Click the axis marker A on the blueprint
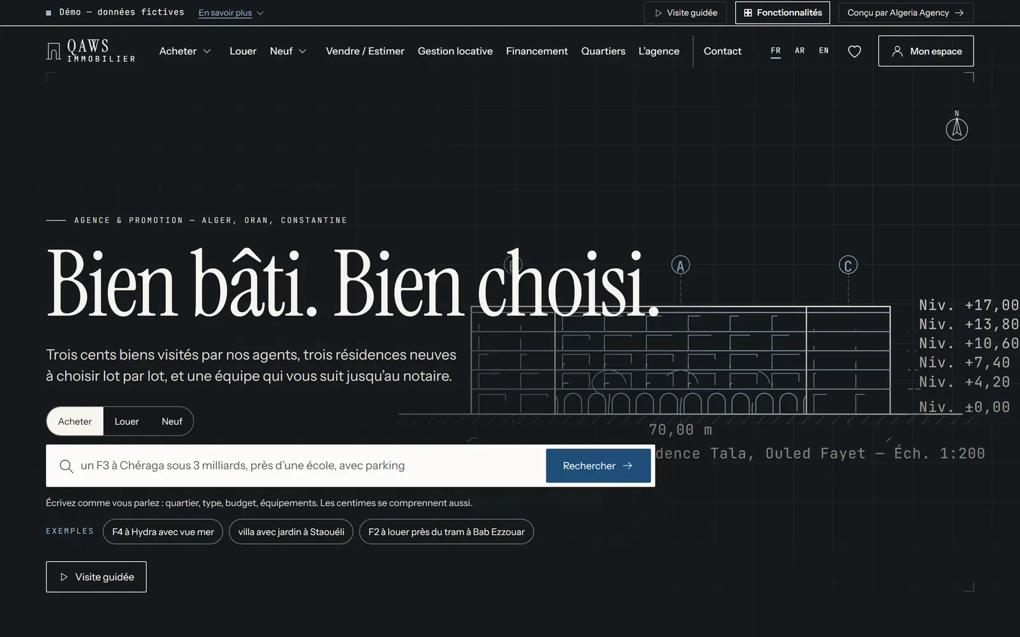 point(680,266)
